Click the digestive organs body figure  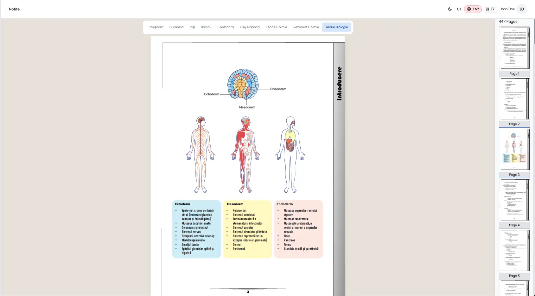290,155
